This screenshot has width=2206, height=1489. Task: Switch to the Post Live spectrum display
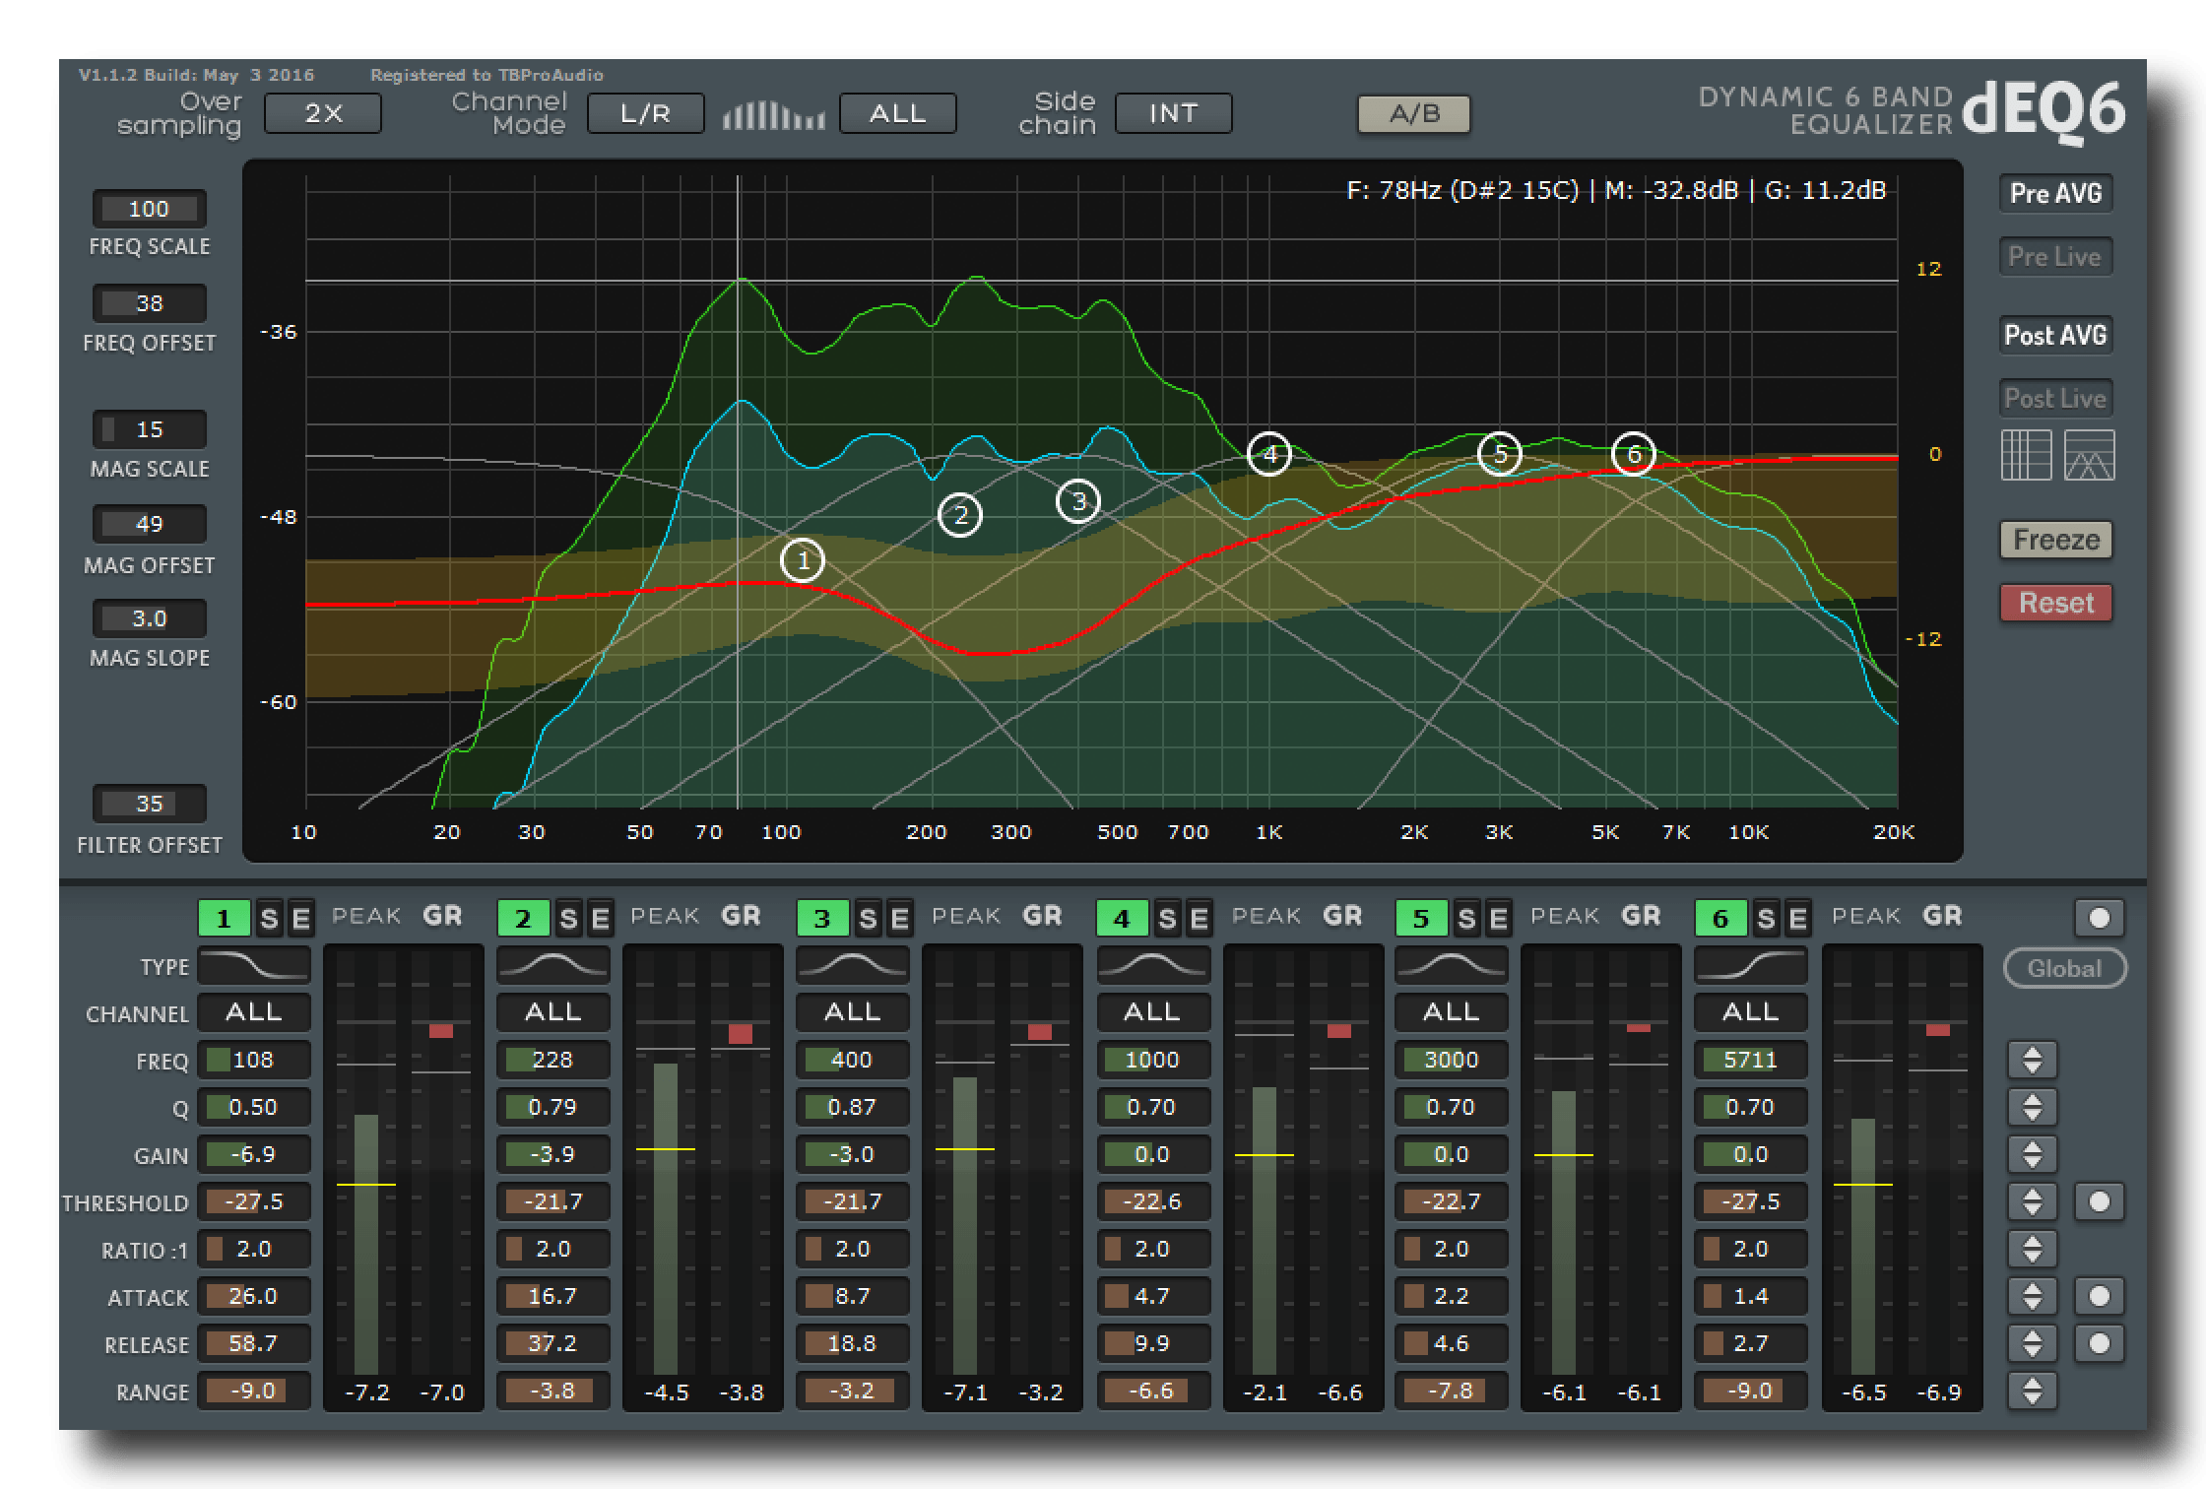click(x=2055, y=399)
